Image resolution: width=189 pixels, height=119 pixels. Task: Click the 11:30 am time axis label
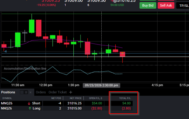point(18,85)
